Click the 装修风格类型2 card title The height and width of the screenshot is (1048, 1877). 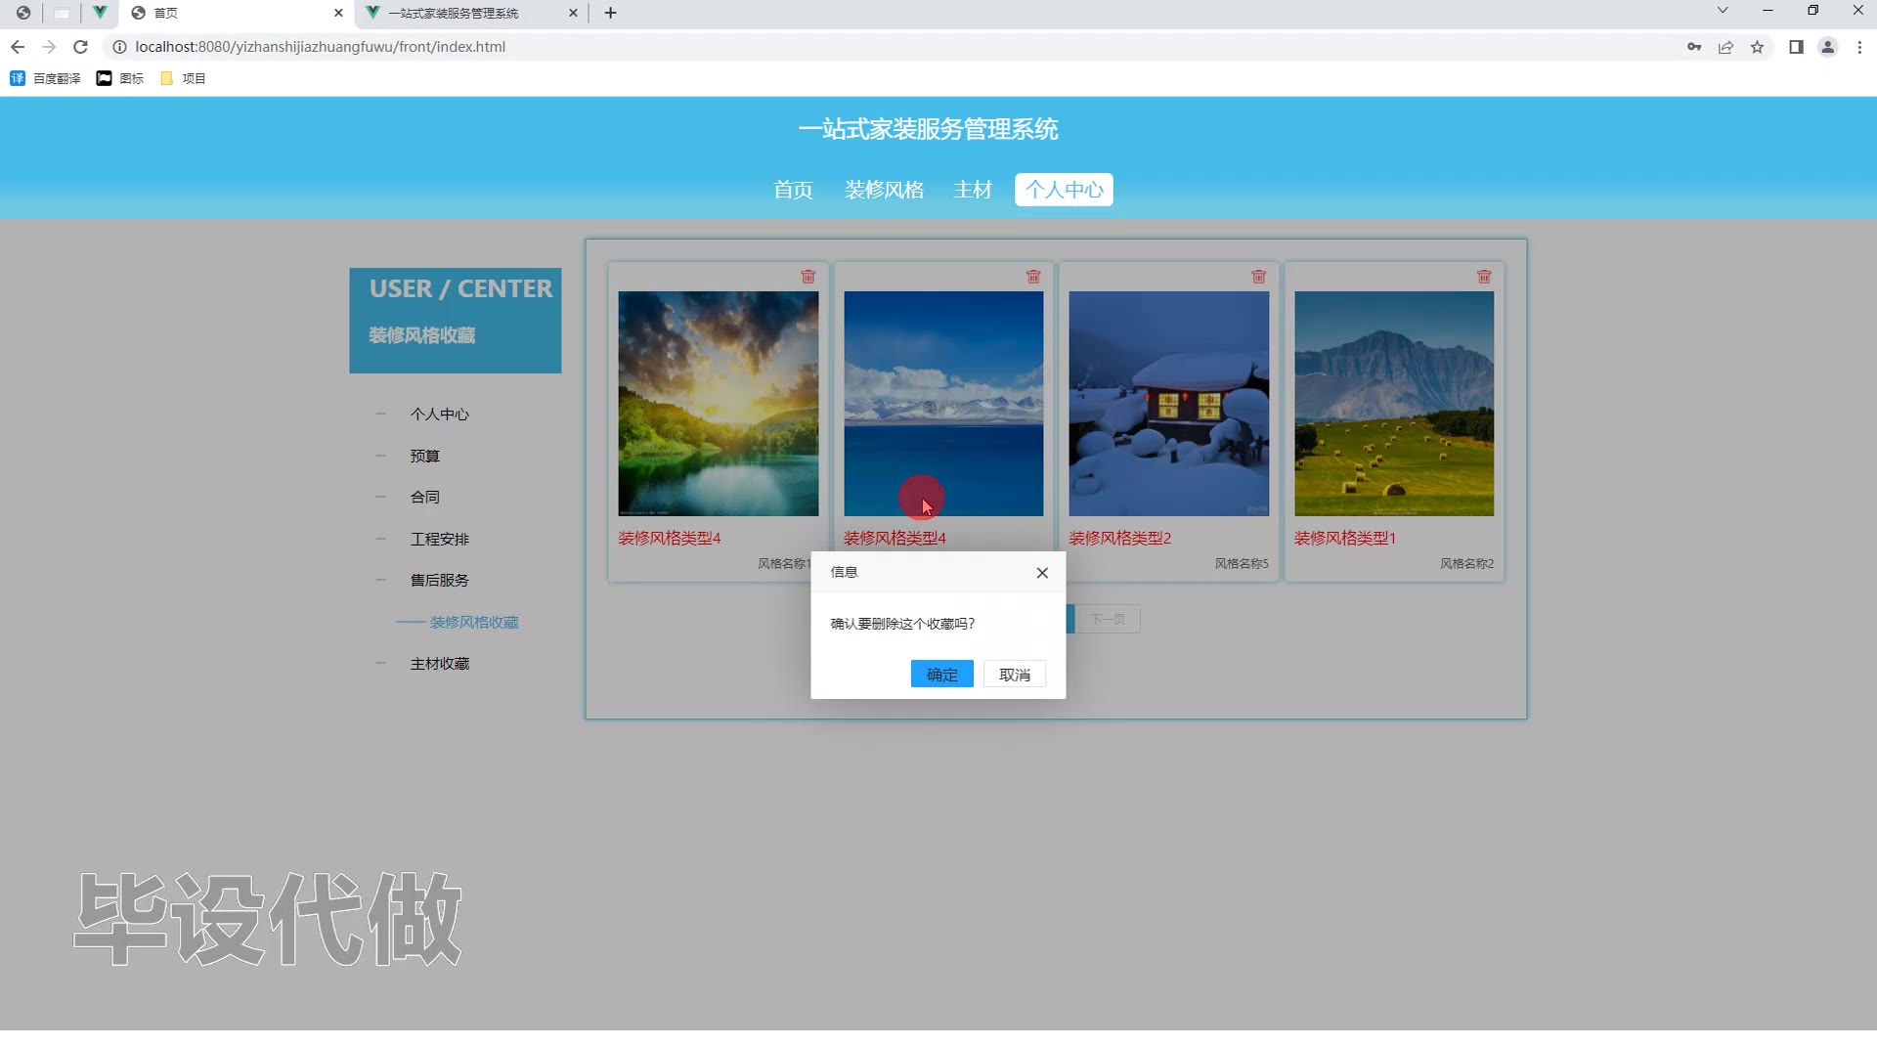click(1119, 539)
